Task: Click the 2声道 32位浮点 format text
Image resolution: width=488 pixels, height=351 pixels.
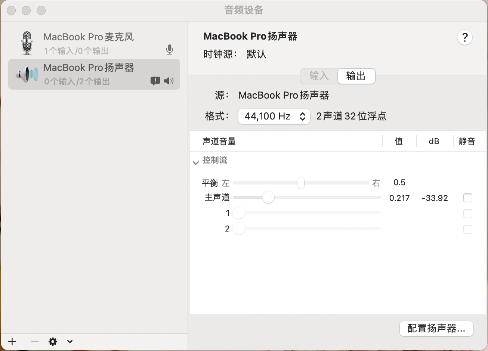Action: (x=351, y=116)
